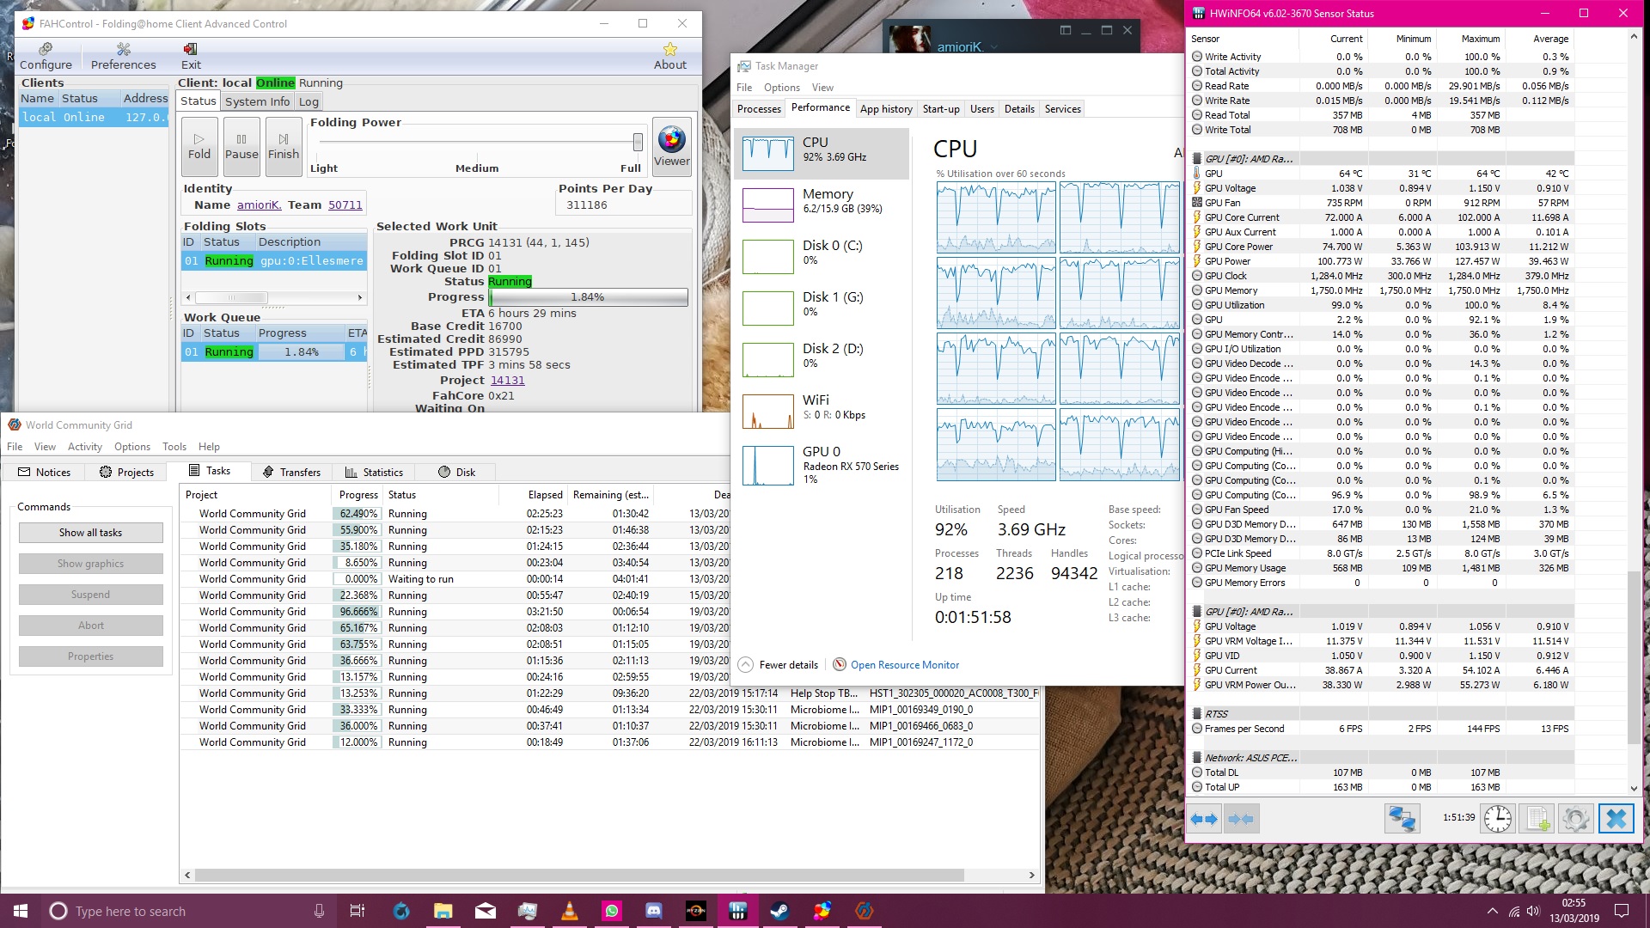The height and width of the screenshot is (928, 1650).
Task: Click Show all tasks button
Action: pyautogui.click(x=91, y=533)
